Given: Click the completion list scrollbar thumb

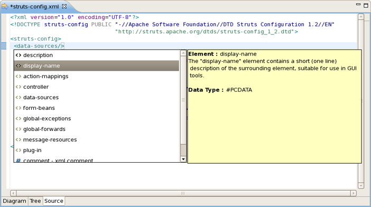Looking at the screenshot, I should pos(183,100).
